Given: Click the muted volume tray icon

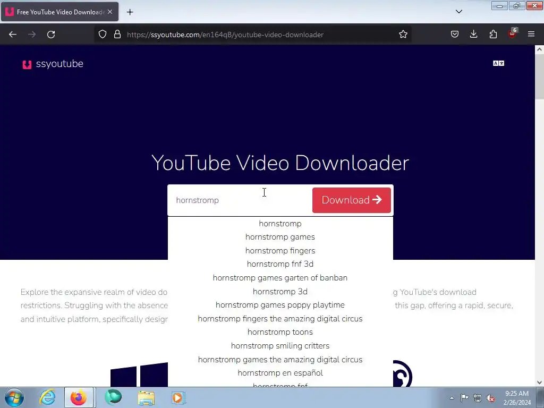Looking at the screenshot, I should (490, 398).
